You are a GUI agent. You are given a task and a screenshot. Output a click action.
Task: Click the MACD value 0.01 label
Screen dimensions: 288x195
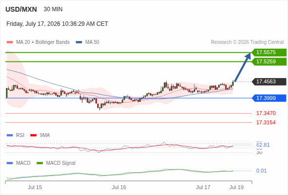click(x=261, y=171)
